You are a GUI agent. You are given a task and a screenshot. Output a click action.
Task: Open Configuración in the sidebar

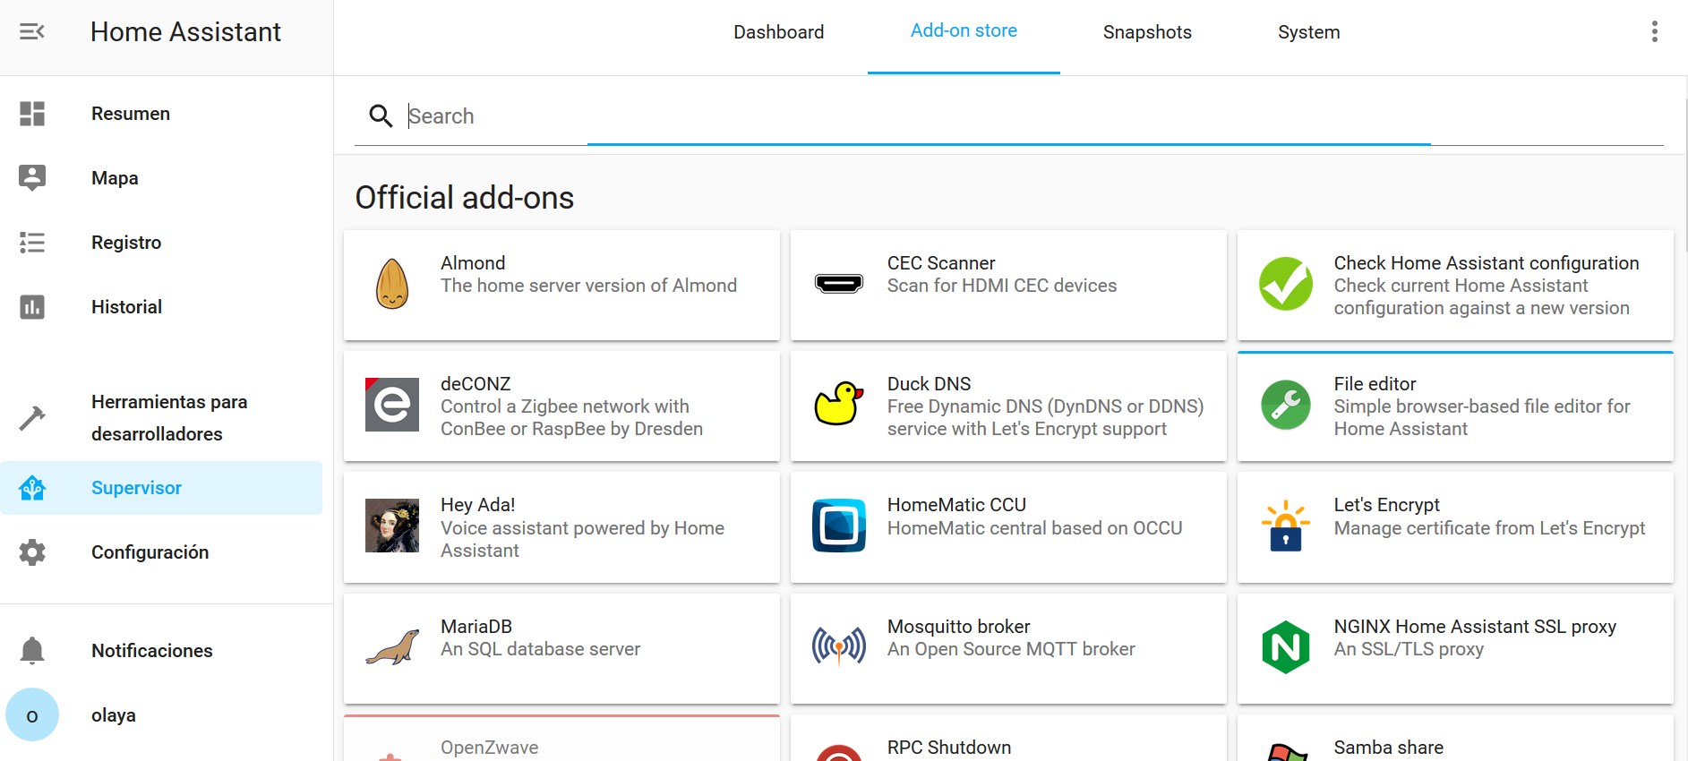pyautogui.click(x=161, y=552)
